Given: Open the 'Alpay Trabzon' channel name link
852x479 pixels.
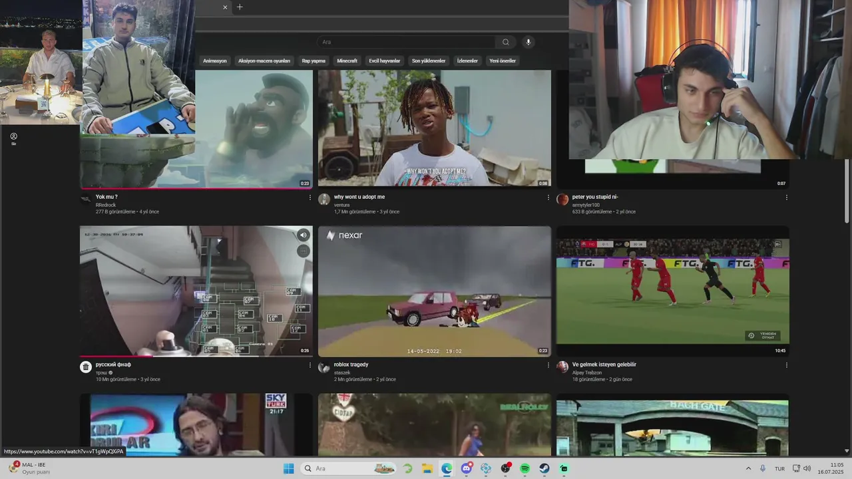Looking at the screenshot, I should pos(587,373).
